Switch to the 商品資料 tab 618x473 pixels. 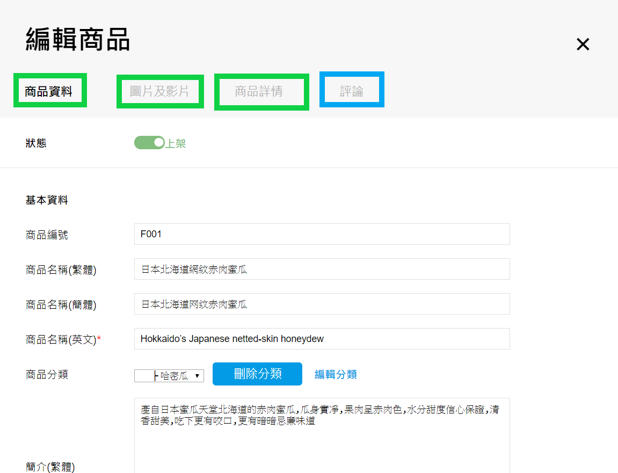click(49, 91)
